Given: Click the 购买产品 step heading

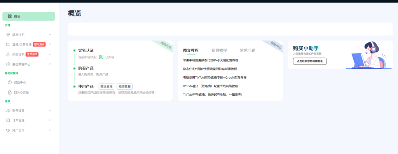Looking at the screenshot, I should coord(86,68).
